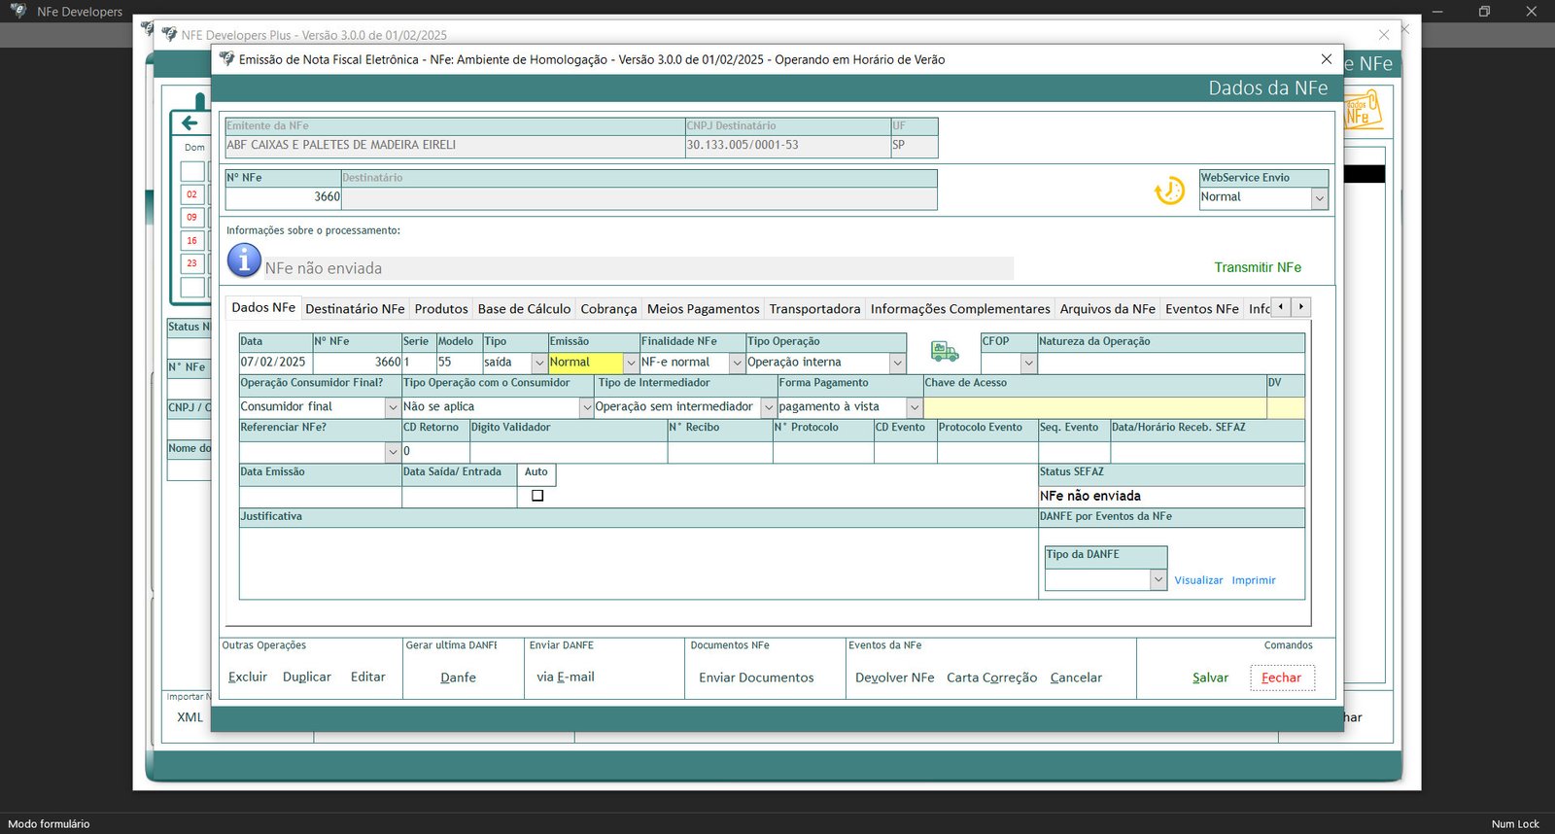Toggle the Auto checkbox
Viewport: 1555px width, 834px height.
tap(537, 496)
